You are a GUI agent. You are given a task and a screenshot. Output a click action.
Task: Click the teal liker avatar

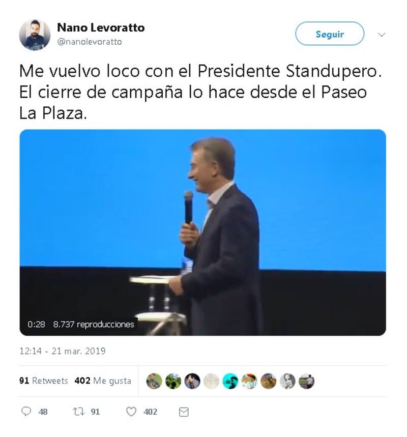[230, 381]
